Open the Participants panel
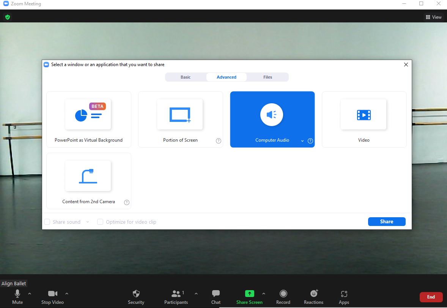 [x=176, y=297]
